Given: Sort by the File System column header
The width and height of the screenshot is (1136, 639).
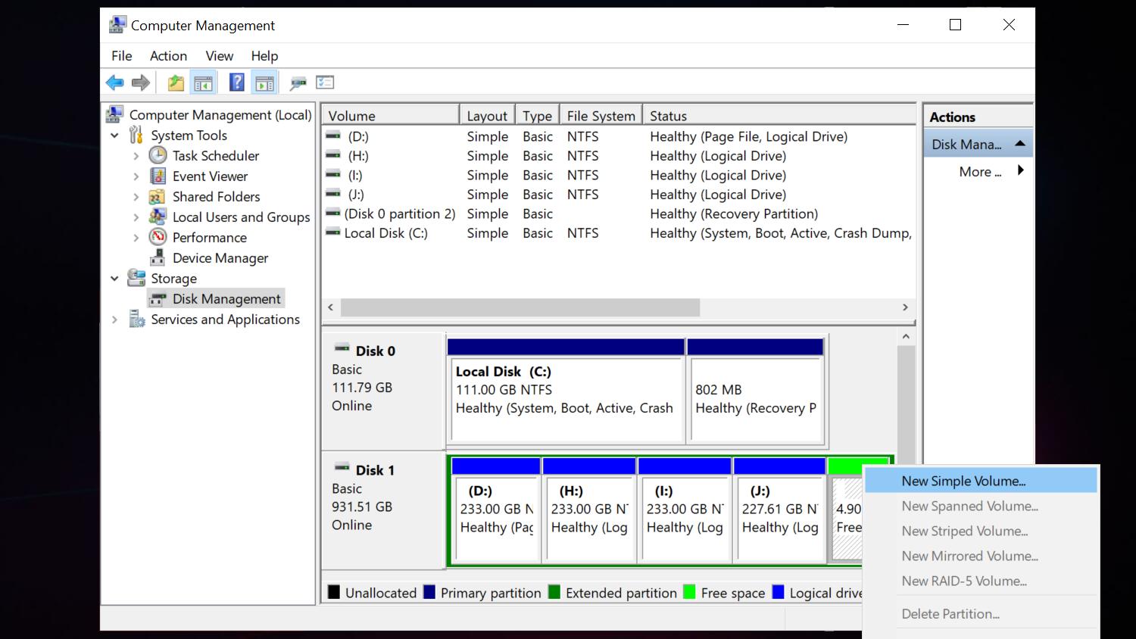Looking at the screenshot, I should (x=601, y=115).
